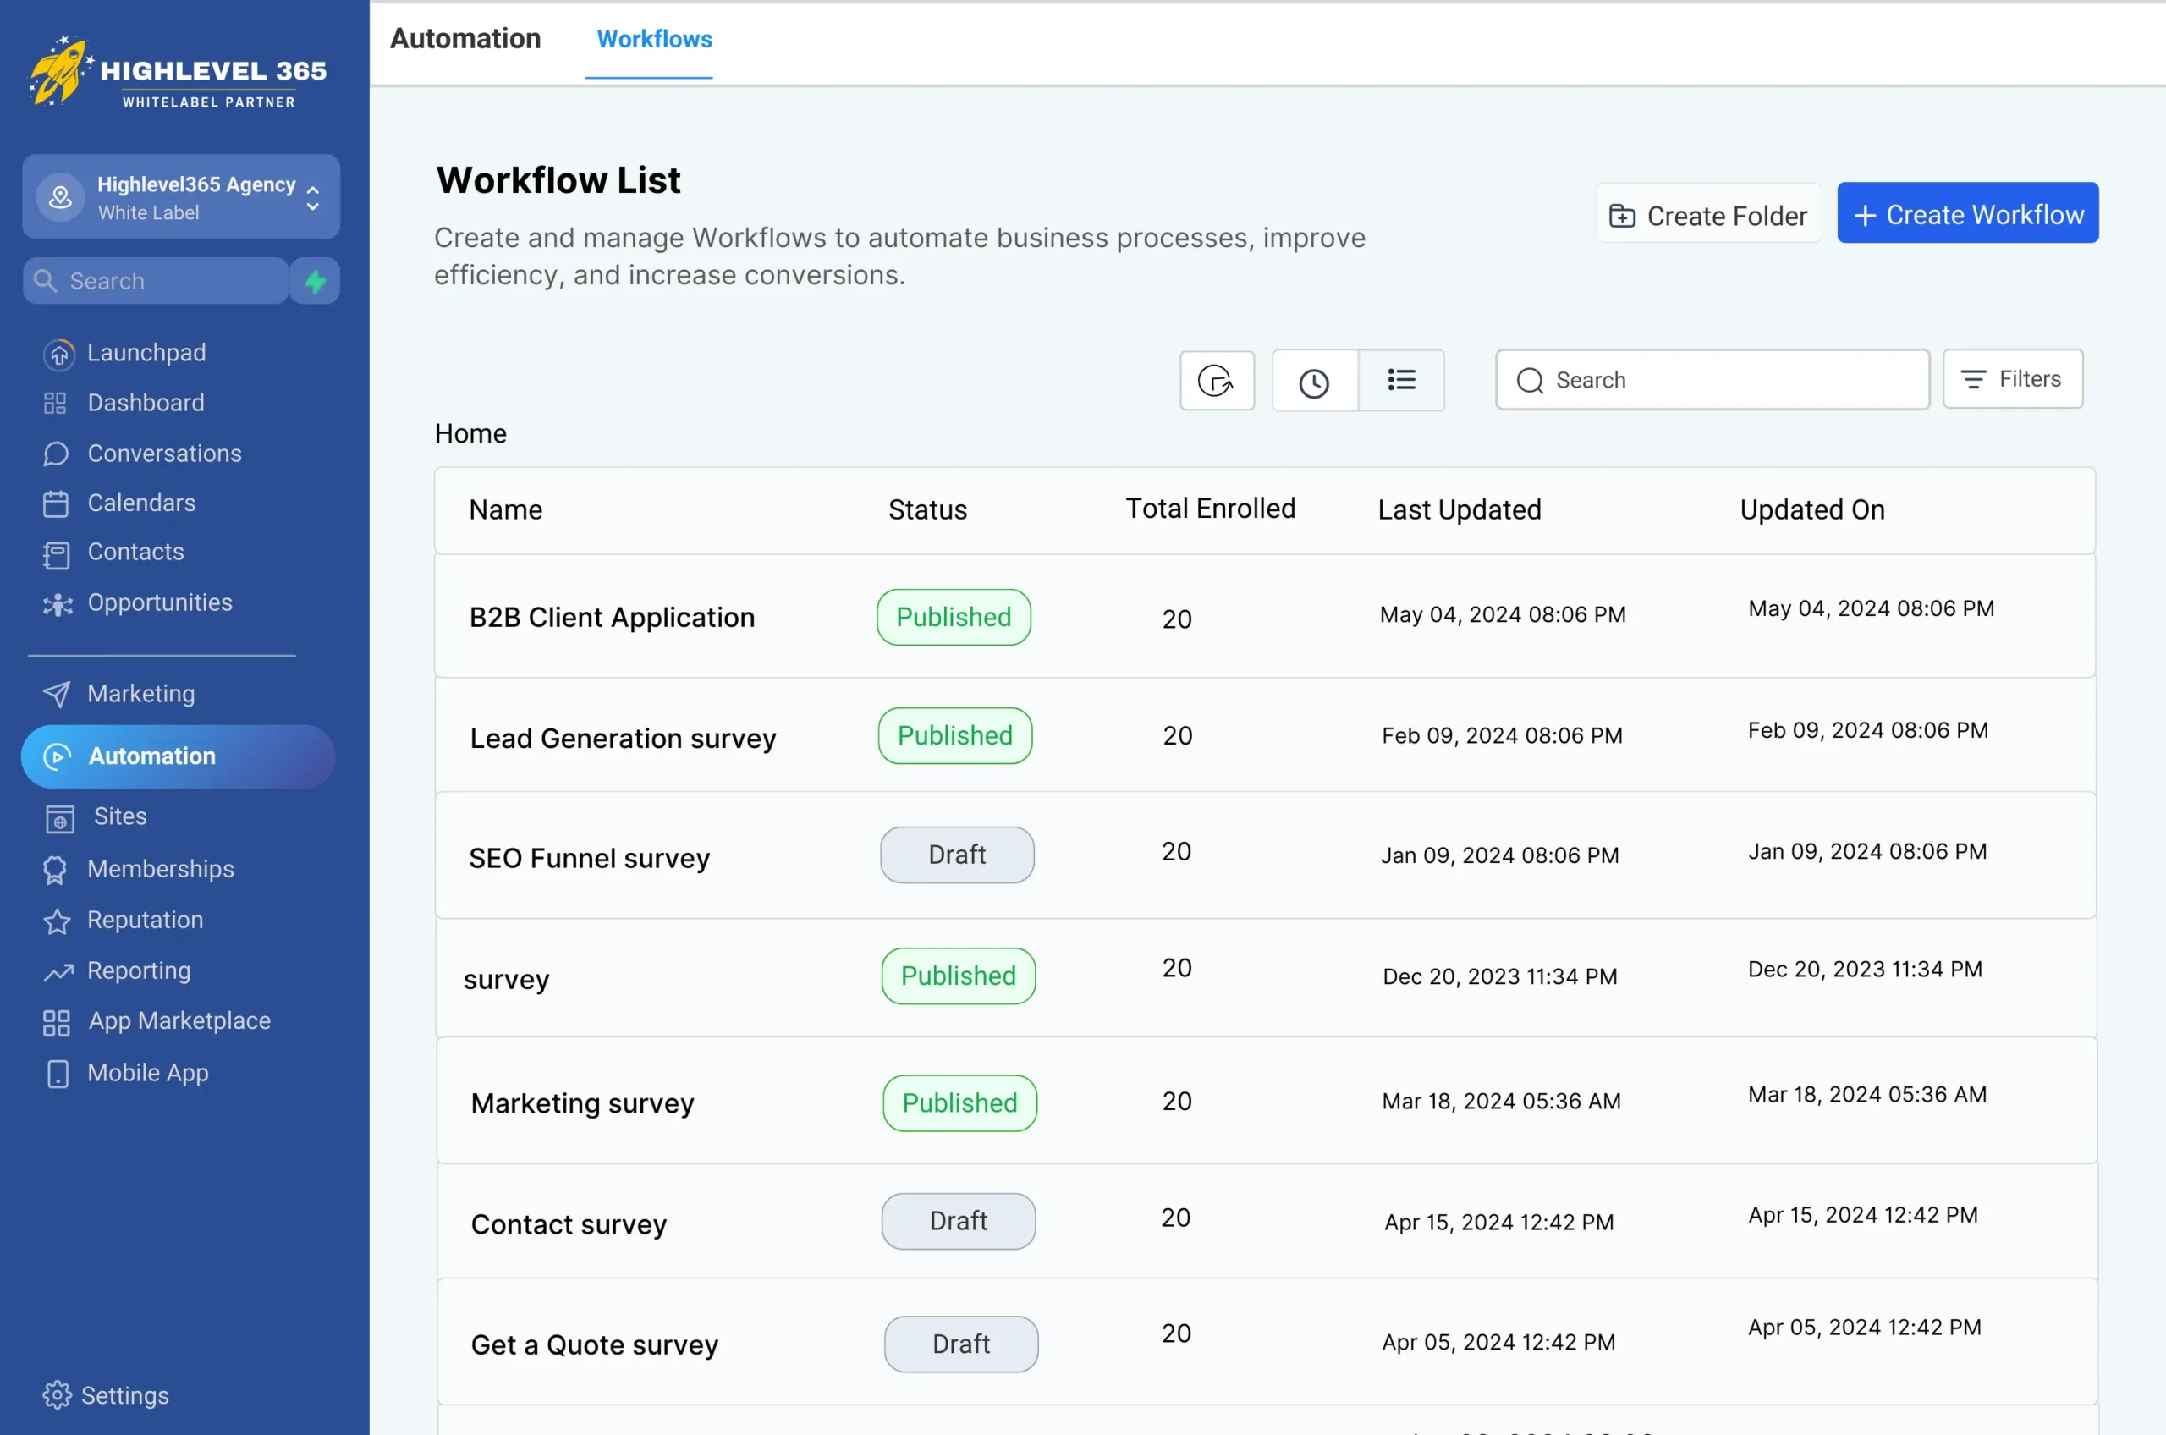Switch to the clock recent view icon
The height and width of the screenshot is (1435, 2166).
coord(1314,382)
